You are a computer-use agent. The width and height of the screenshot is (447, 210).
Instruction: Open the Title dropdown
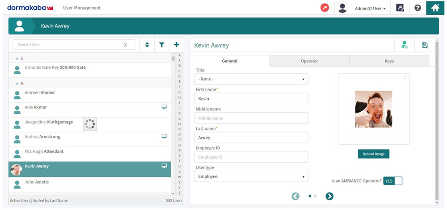coord(251,79)
